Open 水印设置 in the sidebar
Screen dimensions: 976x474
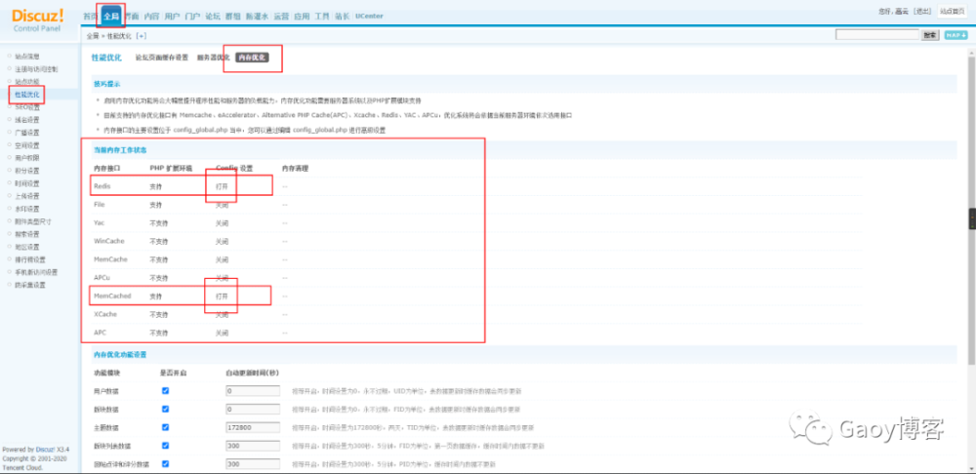26,209
